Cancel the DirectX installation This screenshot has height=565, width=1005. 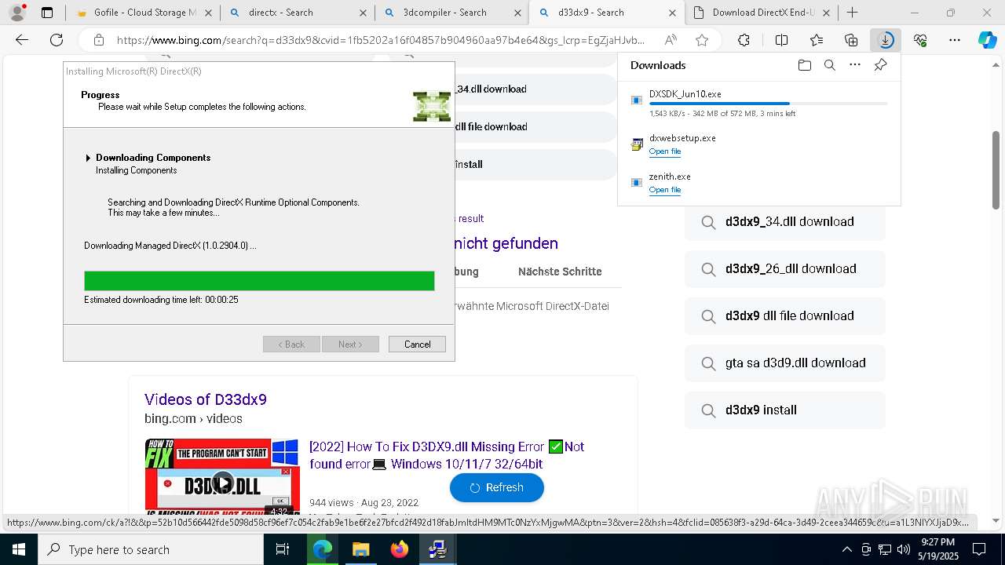[417, 344]
